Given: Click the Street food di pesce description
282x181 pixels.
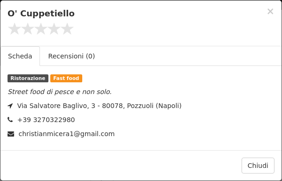Looking at the screenshot, I should pyautogui.click(x=60, y=92).
